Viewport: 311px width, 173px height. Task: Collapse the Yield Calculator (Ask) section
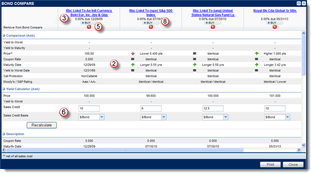pos(4,89)
